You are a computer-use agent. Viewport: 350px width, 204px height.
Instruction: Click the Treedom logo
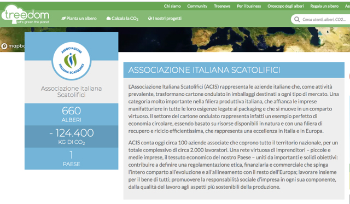point(25,15)
